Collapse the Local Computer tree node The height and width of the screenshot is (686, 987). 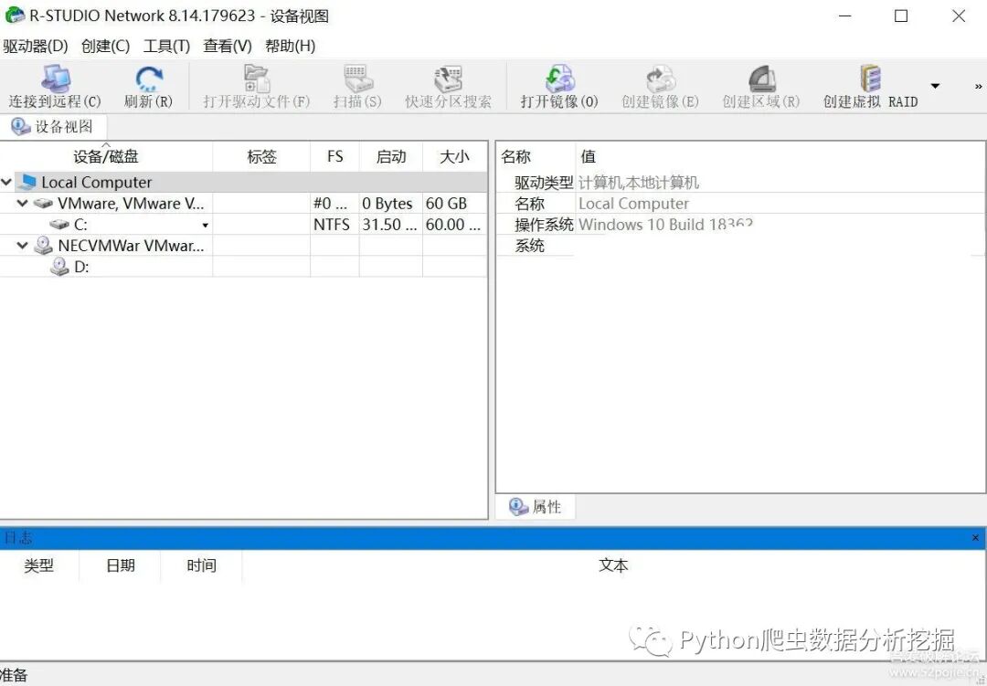[6, 183]
